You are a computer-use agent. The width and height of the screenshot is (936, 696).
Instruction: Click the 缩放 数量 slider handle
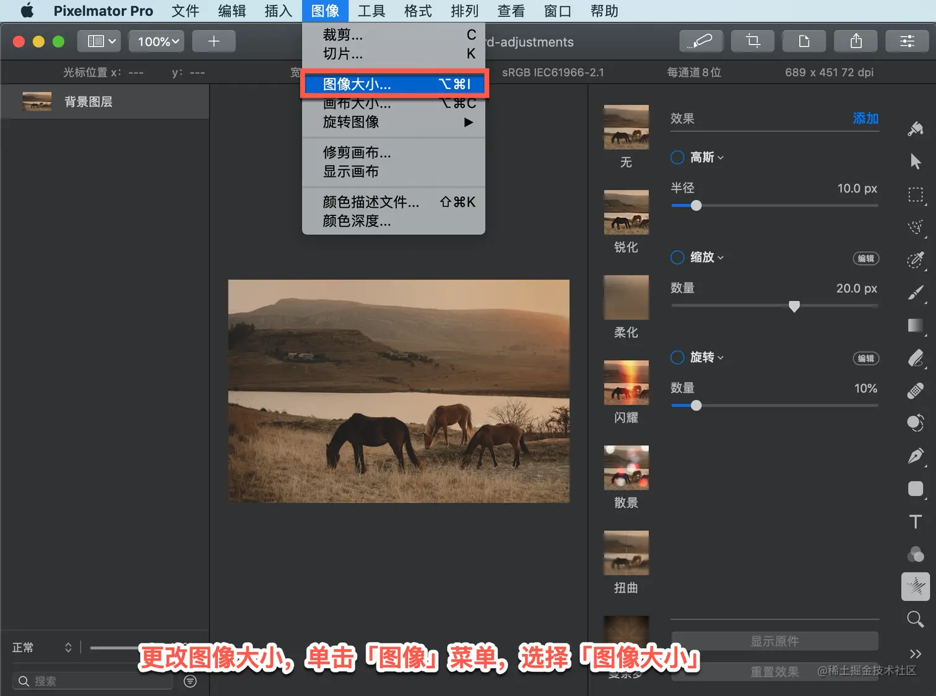click(x=794, y=306)
